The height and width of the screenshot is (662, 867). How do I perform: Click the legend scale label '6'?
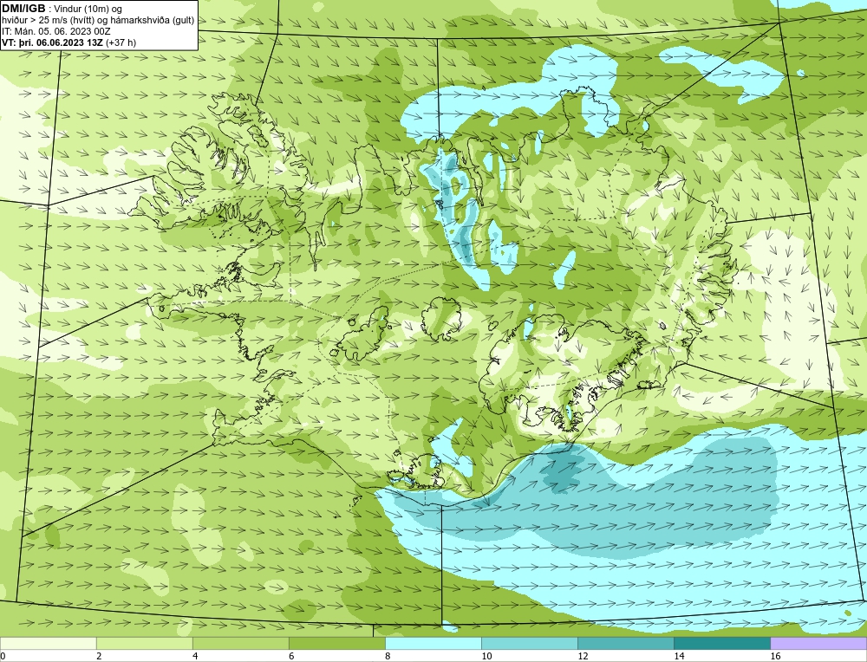291,656
